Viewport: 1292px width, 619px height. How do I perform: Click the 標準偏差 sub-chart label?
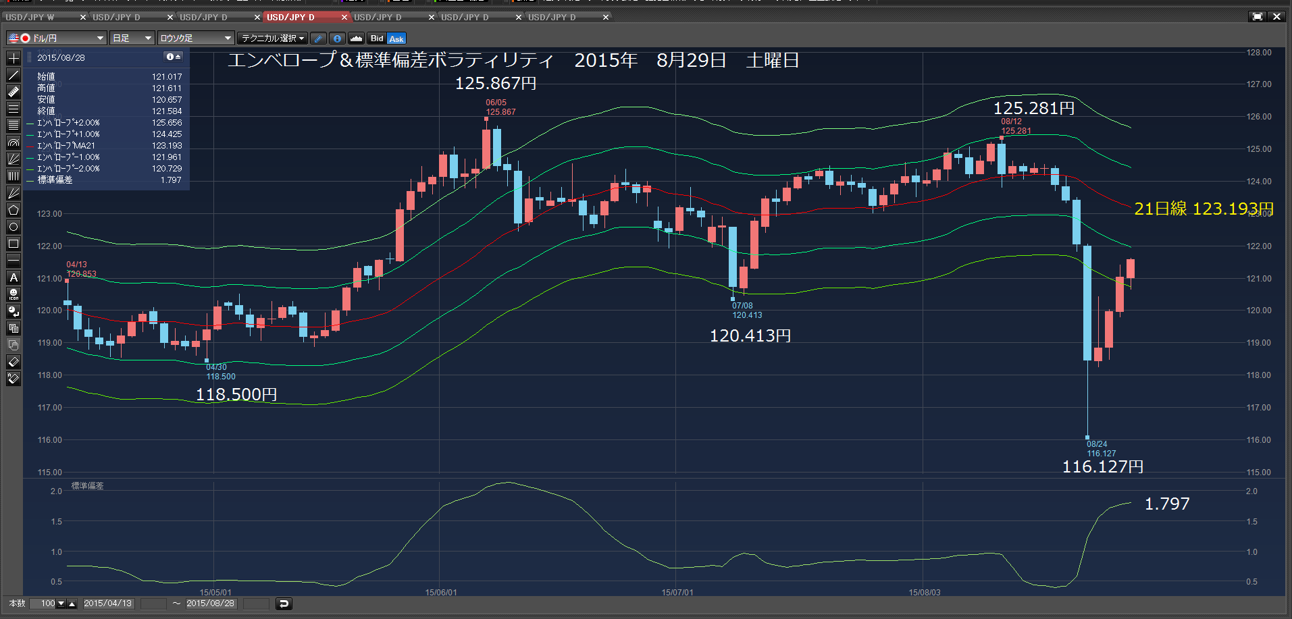tap(87, 486)
